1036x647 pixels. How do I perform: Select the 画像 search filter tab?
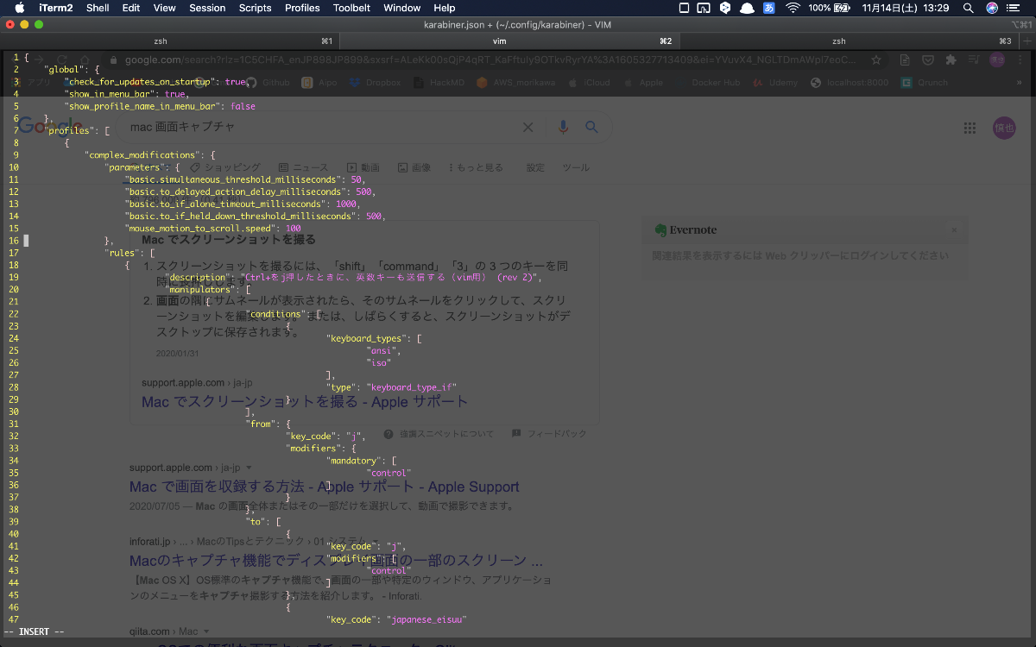414,167
